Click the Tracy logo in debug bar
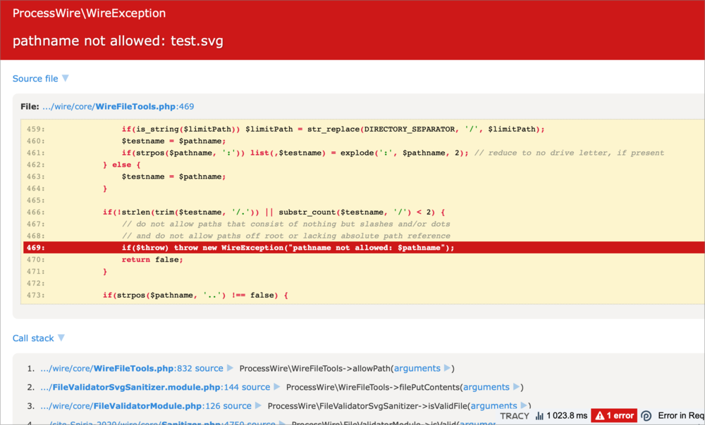Viewport: 705px width, 425px height. tap(515, 416)
